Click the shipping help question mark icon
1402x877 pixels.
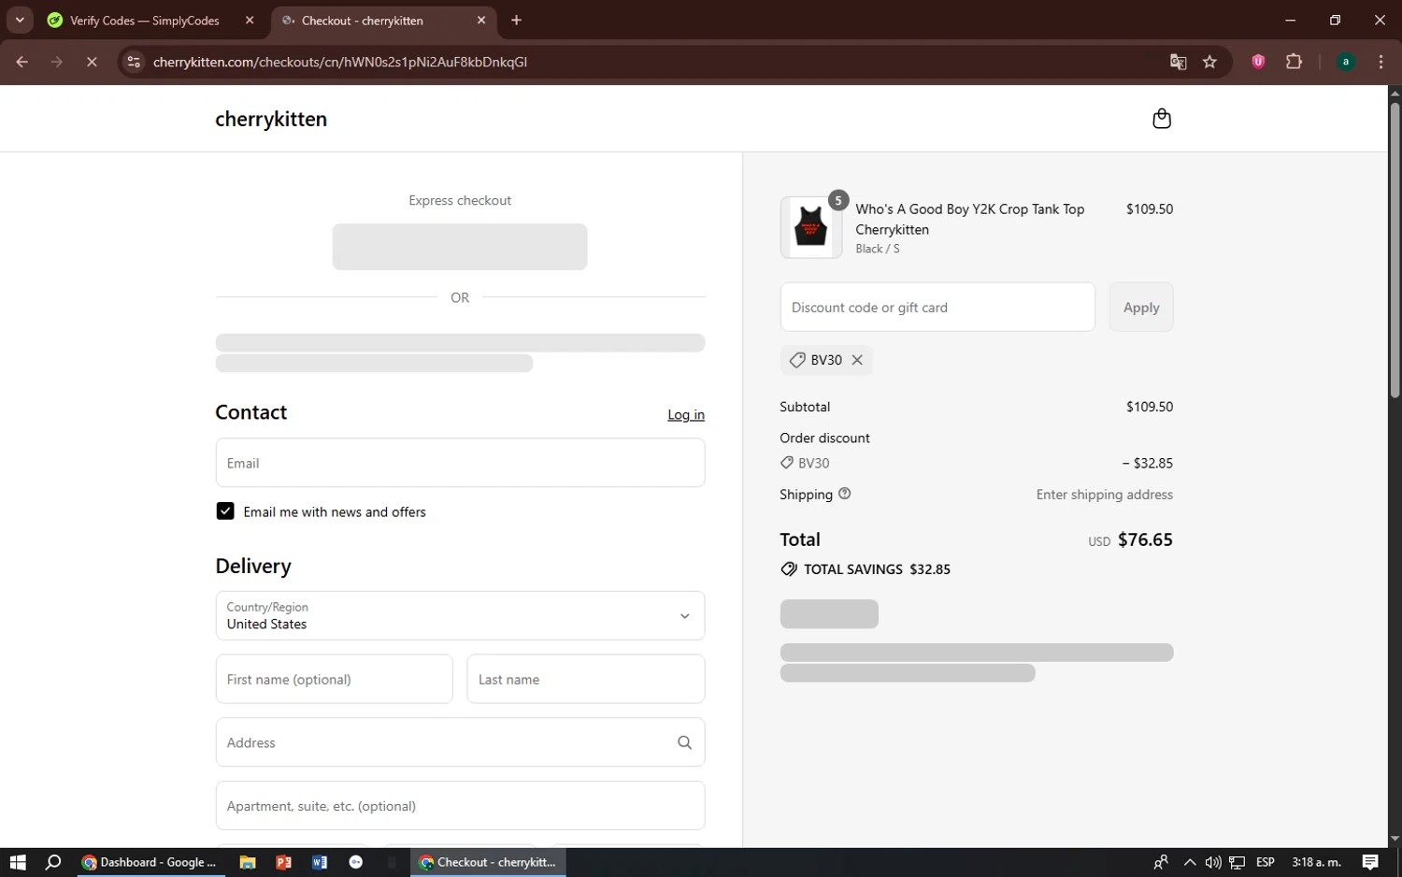click(845, 494)
